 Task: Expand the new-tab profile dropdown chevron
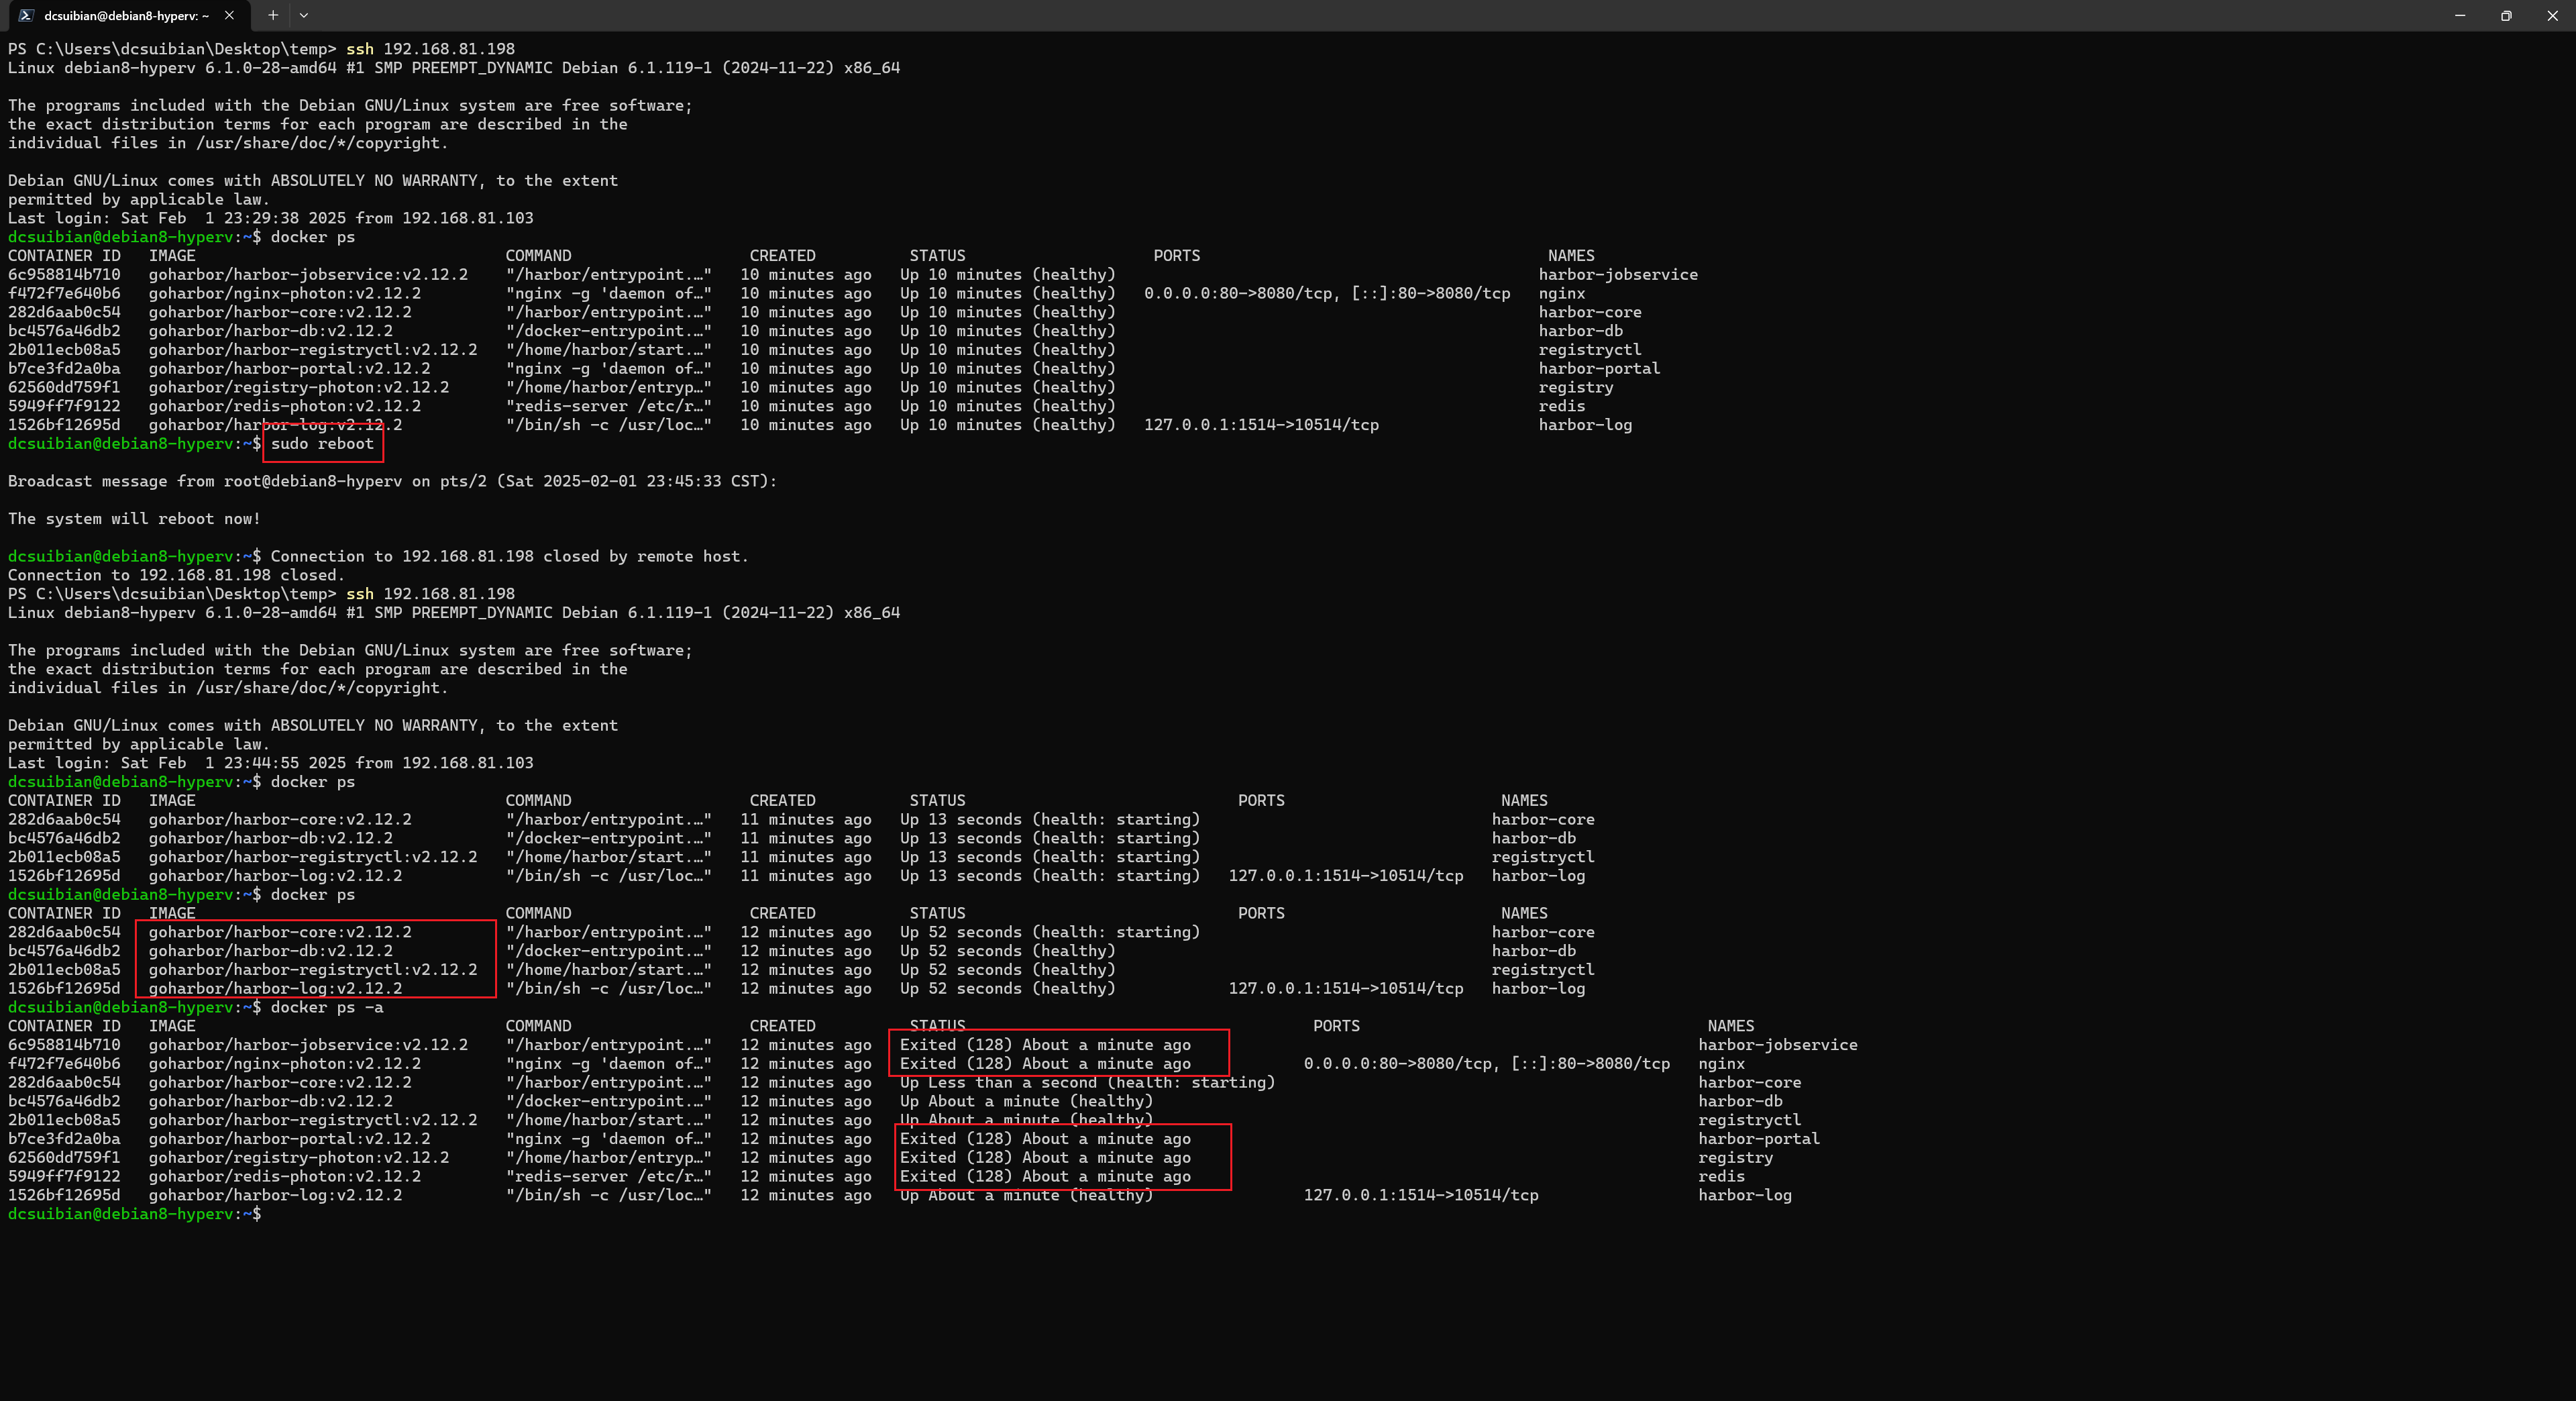coord(304,15)
